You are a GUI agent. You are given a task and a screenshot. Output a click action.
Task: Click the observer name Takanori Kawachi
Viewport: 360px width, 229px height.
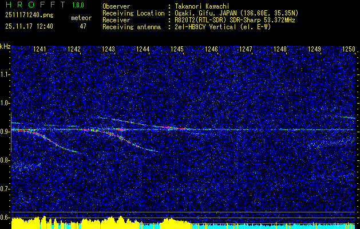pyautogui.click(x=202, y=6)
